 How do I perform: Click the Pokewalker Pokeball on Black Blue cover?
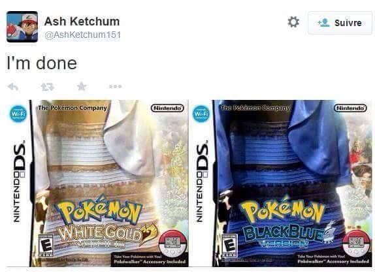pyautogui.click(x=356, y=244)
